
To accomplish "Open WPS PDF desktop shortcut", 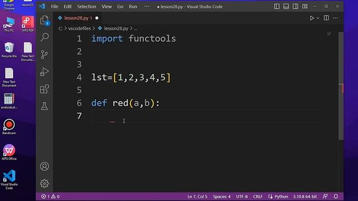I will click(27, 24).
